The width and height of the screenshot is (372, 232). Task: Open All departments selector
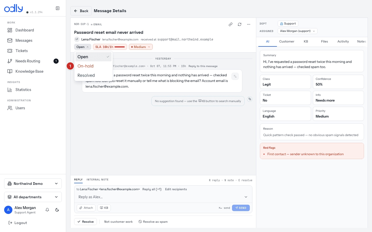tap(33, 197)
